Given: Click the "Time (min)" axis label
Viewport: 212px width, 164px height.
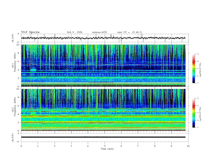Looking at the screenshot, I should tap(107, 149).
